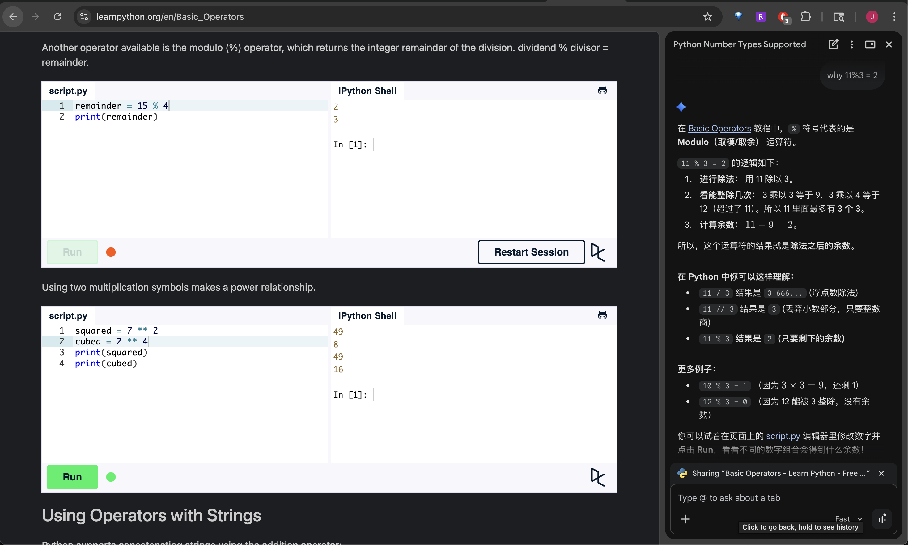Dismiss the shared Basic Operators tab chip
Image resolution: width=908 pixels, height=545 pixels.
click(x=881, y=473)
